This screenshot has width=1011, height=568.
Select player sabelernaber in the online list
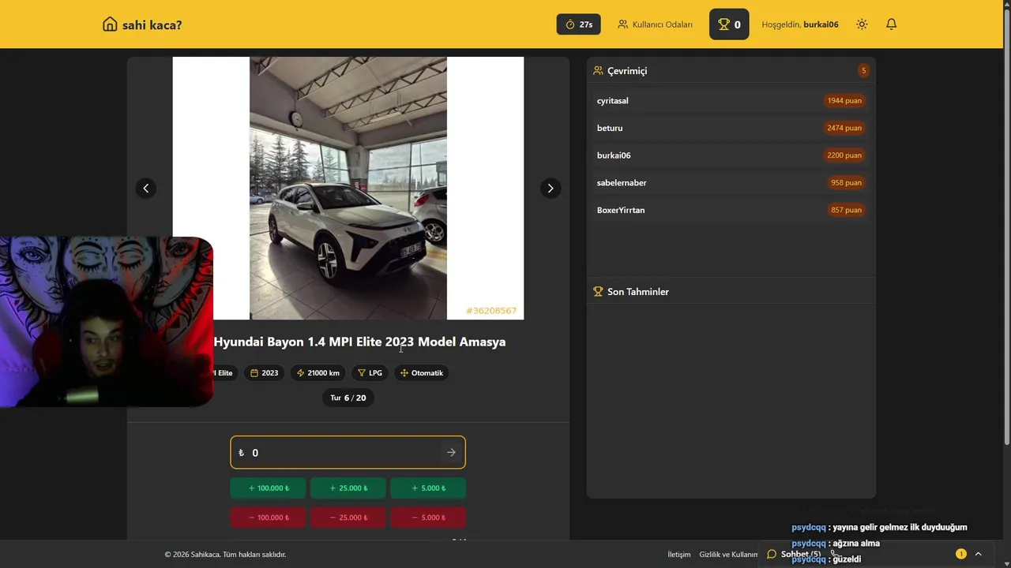click(731, 183)
